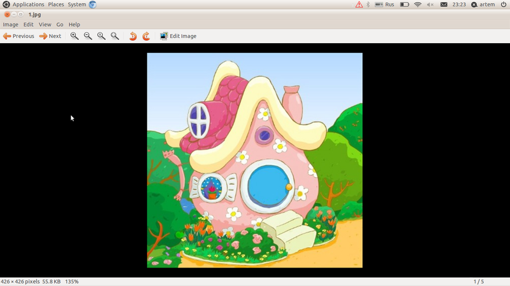Click the Bluetooth indicator icon
This screenshot has width=510, height=286.
tap(368, 4)
